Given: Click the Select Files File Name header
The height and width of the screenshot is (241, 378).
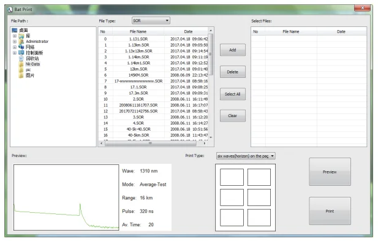Looking at the screenshot, I should click(x=291, y=32).
